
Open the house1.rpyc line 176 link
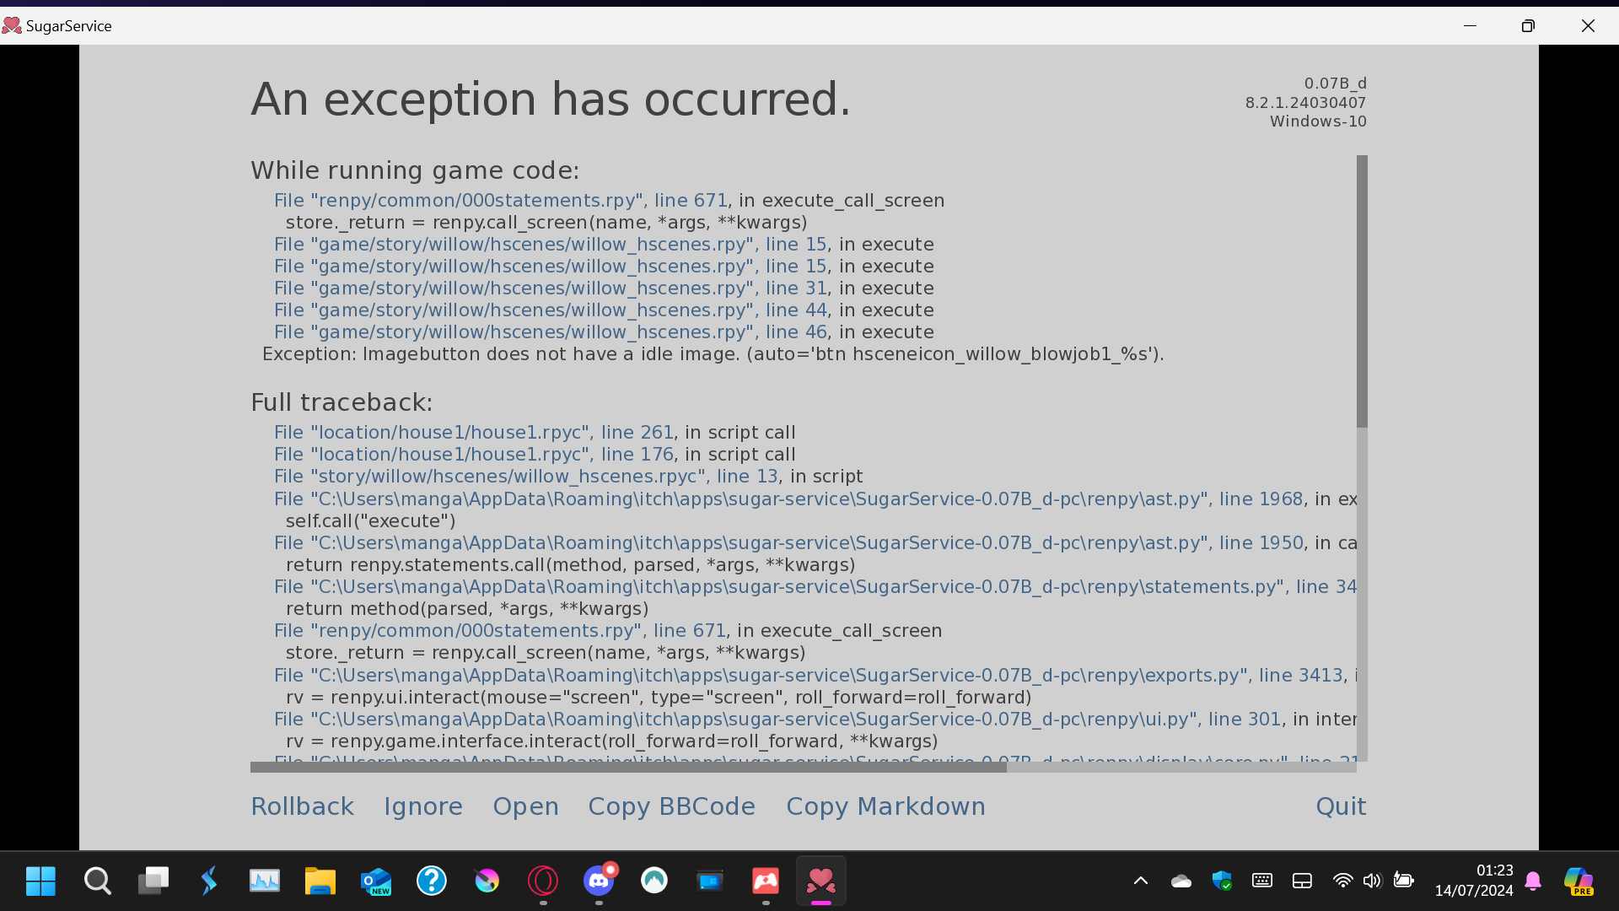coord(474,455)
